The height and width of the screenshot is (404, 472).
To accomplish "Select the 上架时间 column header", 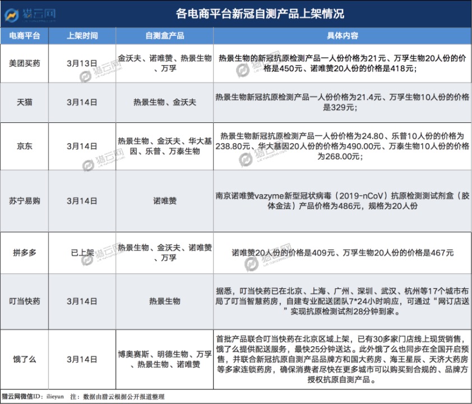I will pyautogui.click(x=82, y=36).
